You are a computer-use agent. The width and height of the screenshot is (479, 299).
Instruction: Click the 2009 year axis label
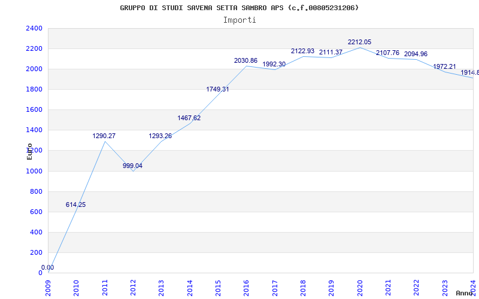[48, 288]
